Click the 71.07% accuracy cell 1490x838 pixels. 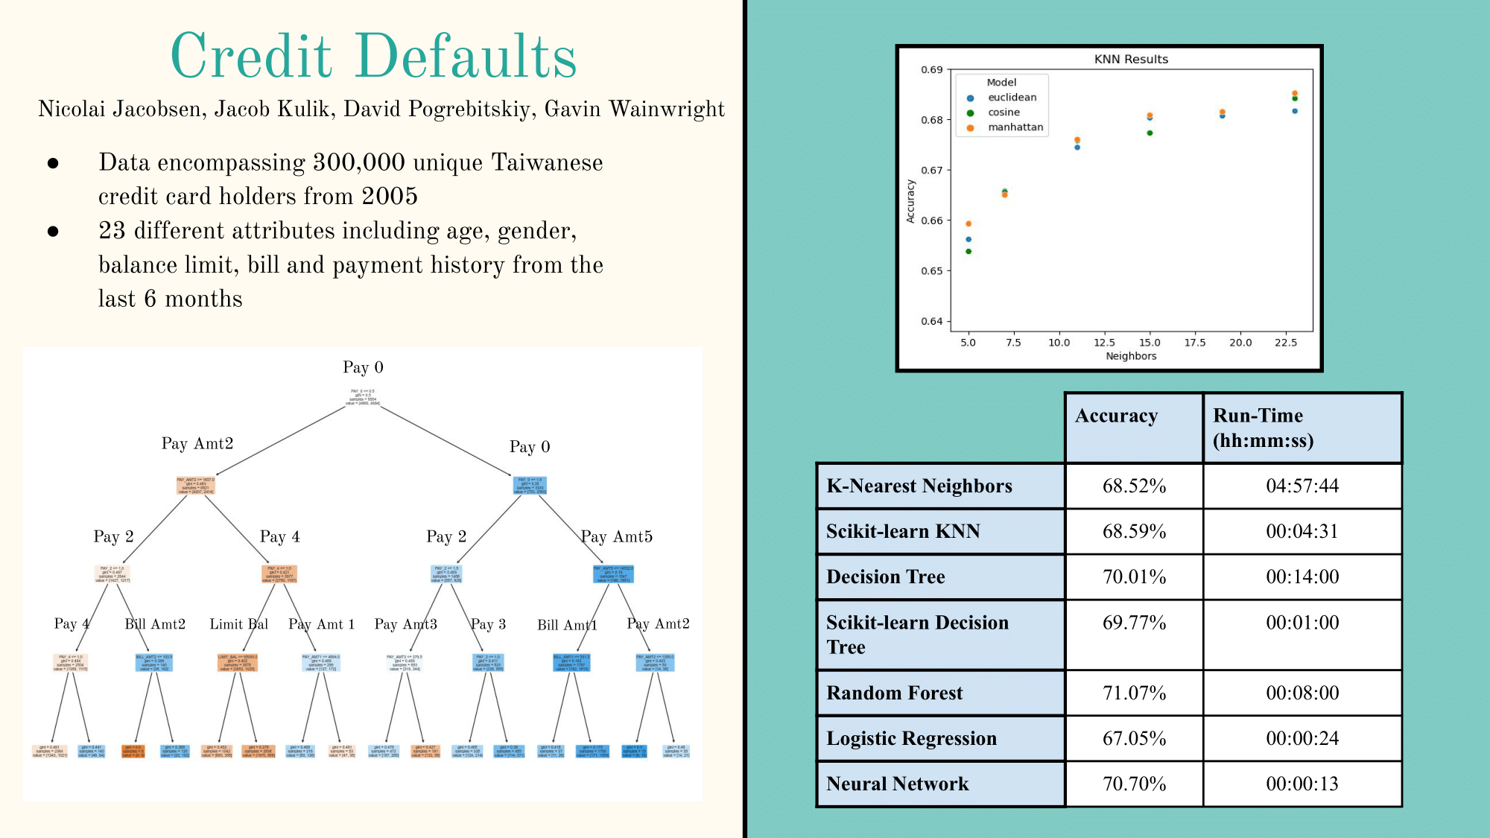(x=1134, y=693)
